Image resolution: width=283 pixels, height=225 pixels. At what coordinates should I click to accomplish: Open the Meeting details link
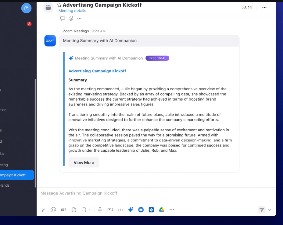pos(72,11)
